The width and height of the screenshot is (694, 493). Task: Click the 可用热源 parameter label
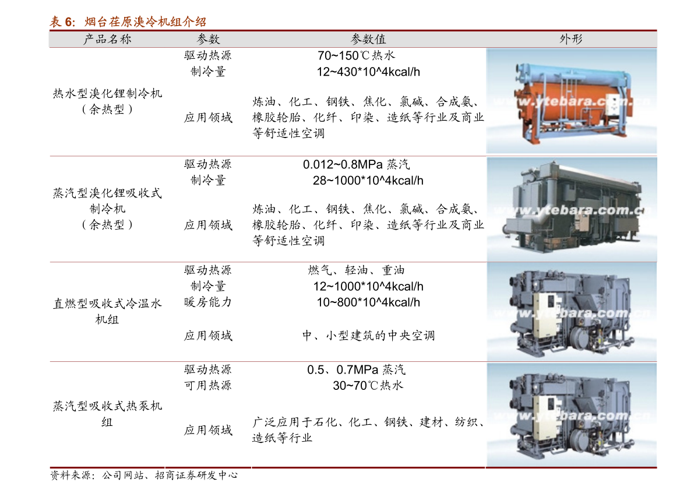(208, 385)
